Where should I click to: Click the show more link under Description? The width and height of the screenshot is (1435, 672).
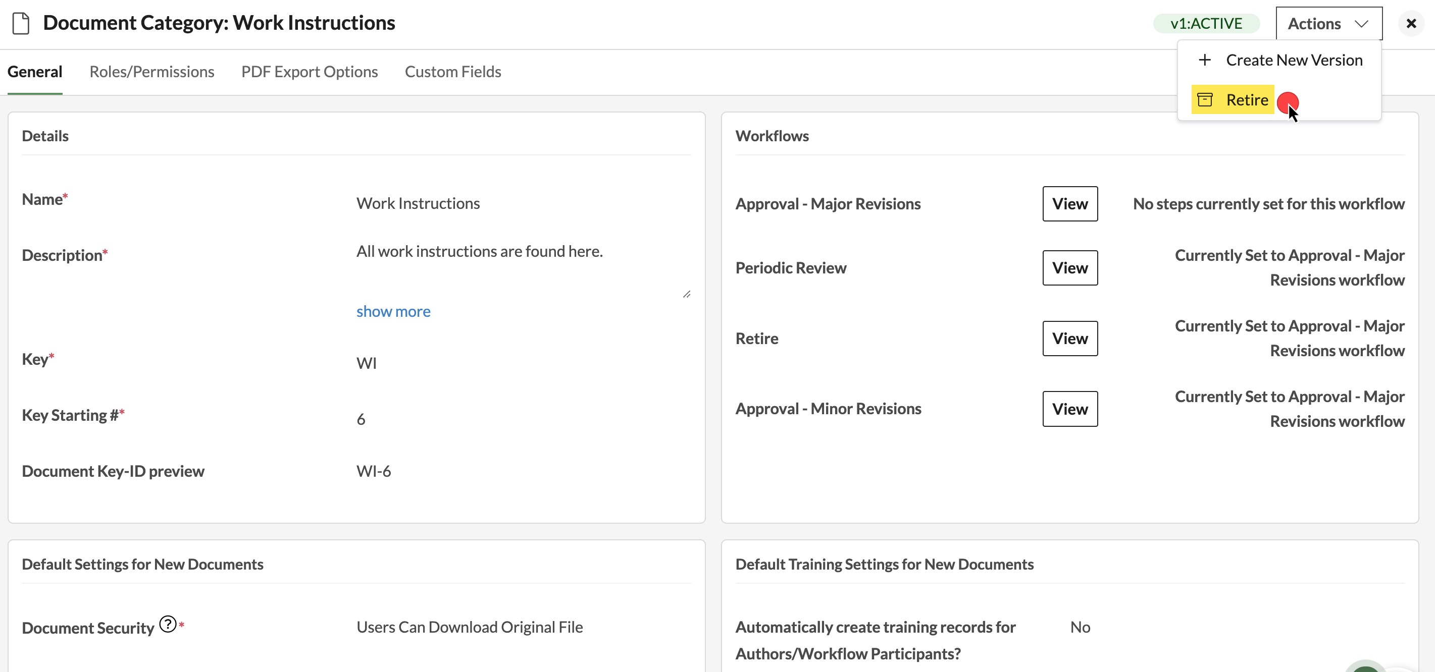pyautogui.click(x=393, y=311)
